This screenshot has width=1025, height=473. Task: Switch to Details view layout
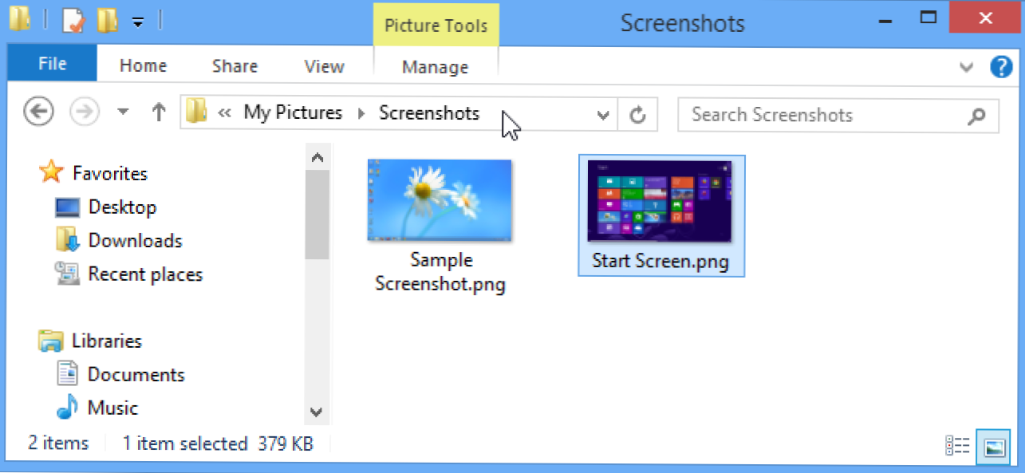(957, 447)
